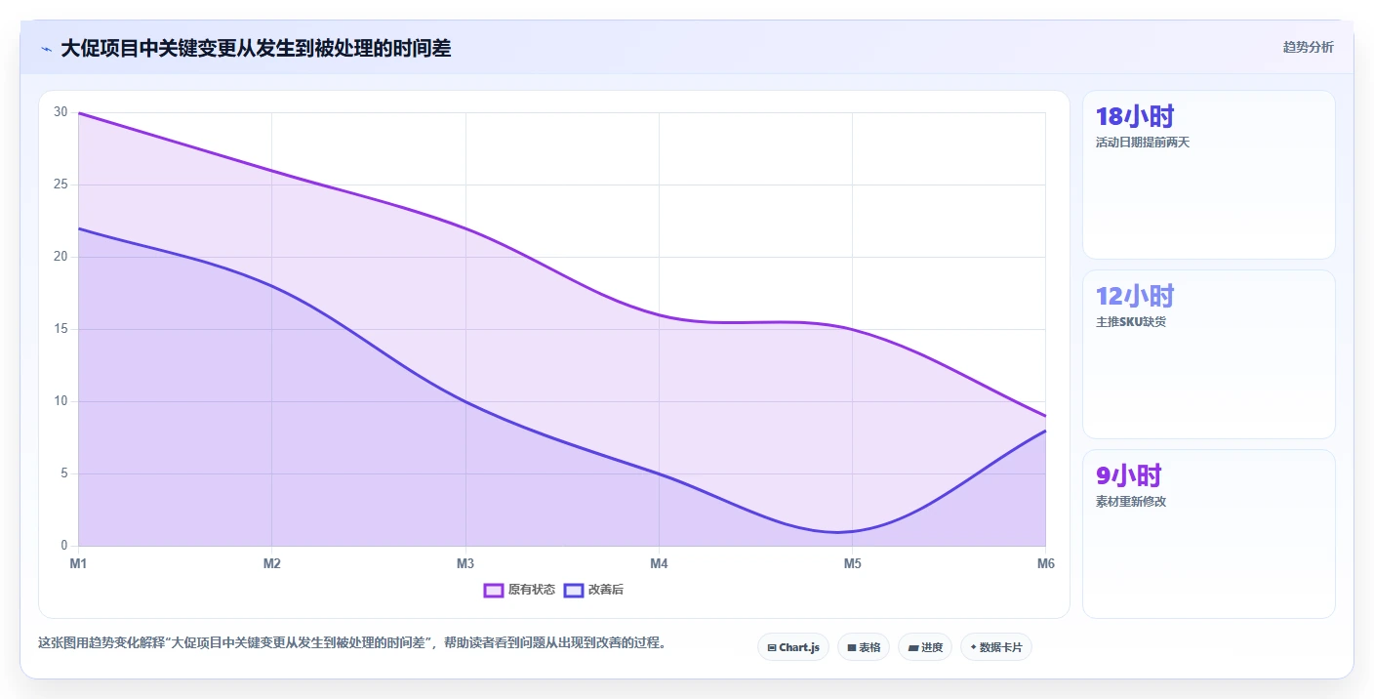Click the 趋势分析 label in header
The image size is (1374, 699).
pos(1308,47)
